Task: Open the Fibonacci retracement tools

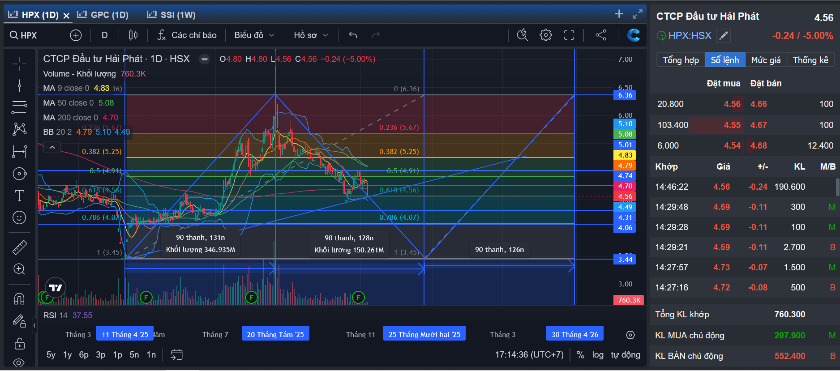Action: [x=19, y=107]
